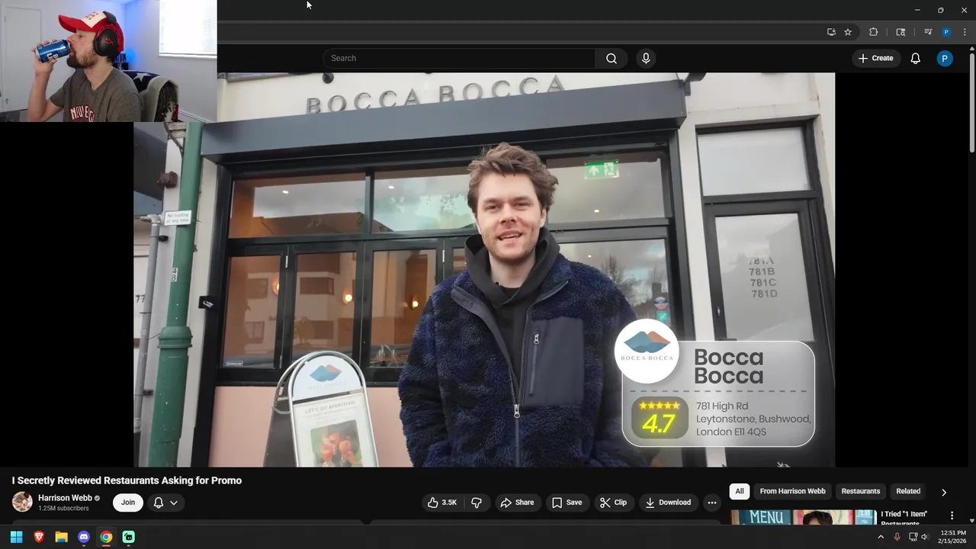976x549 pixels.
Task: Open YouTube notifications bell in header
Action: click(916, 58)
